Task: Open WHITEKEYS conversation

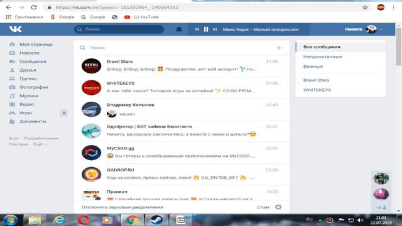Action: (x=182, y=88)
